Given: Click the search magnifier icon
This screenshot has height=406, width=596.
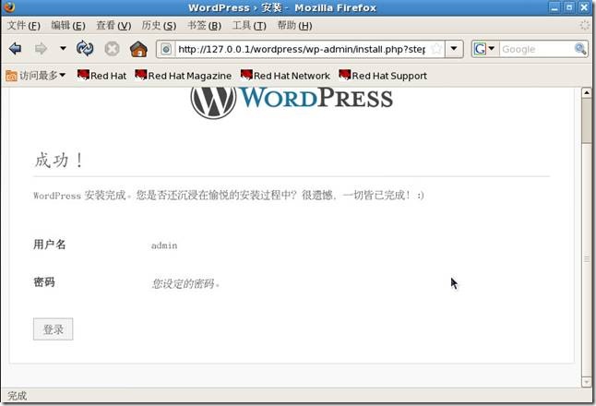Looking at the screenshot, I should [x=580, y=49].
